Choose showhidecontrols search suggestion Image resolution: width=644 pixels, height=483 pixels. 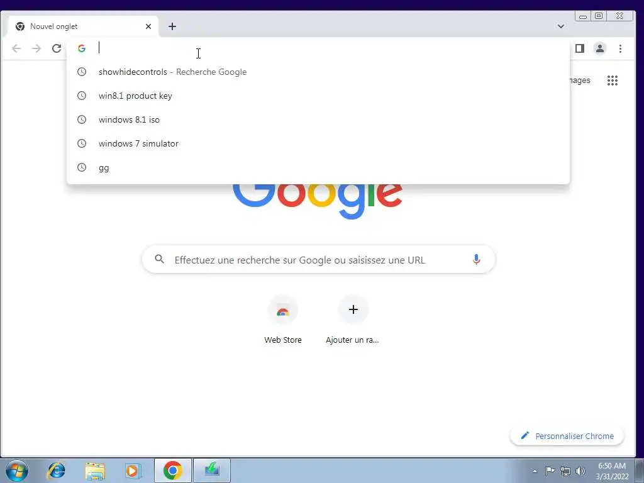tap(318, 72)
